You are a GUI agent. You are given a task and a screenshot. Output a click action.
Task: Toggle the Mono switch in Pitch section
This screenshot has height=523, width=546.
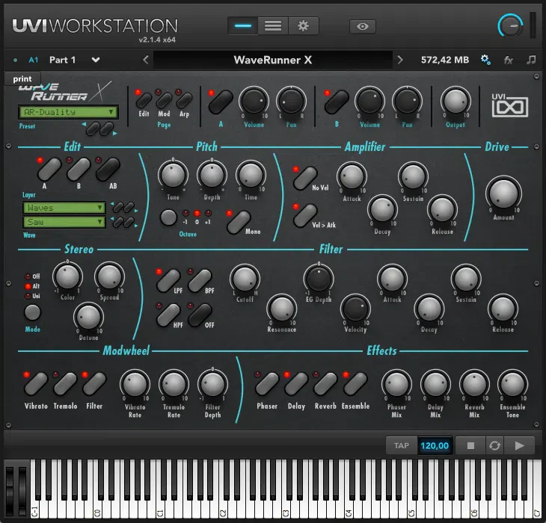tap(239, 222)
